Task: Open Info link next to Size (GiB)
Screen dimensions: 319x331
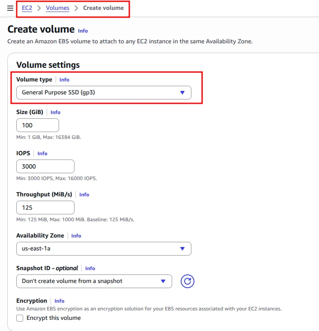Action: 56,112
